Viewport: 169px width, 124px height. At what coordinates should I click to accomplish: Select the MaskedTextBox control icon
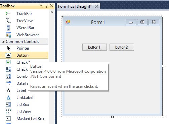8,119
